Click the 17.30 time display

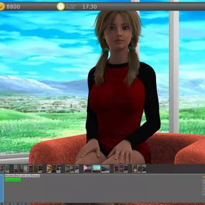(x=90, y=6)
